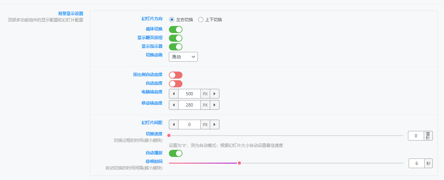Click the 自动高度 label
Viewport: 444px width, 180px height.
point(154,83)
